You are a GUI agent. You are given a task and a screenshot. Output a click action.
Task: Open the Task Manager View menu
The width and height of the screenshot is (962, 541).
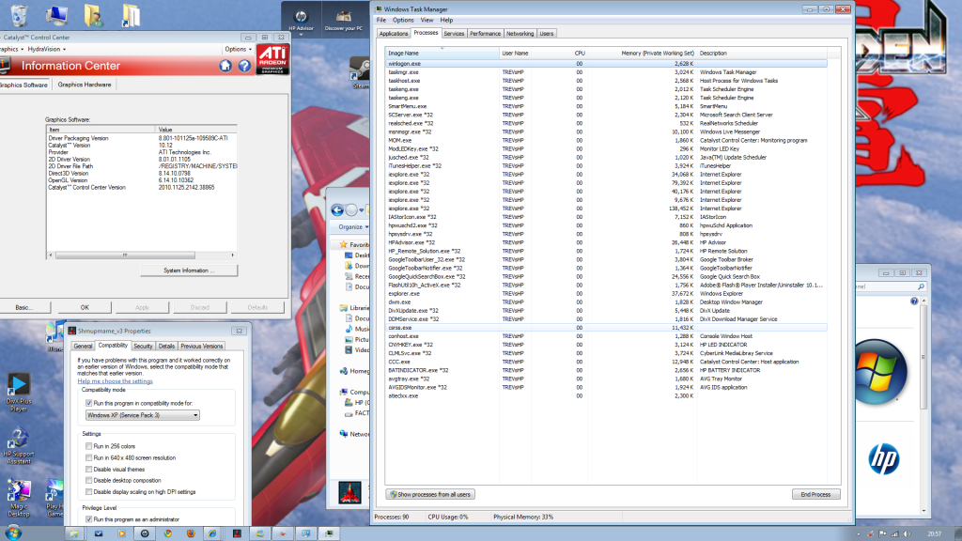pyautogui.click(x=427, y=21)
